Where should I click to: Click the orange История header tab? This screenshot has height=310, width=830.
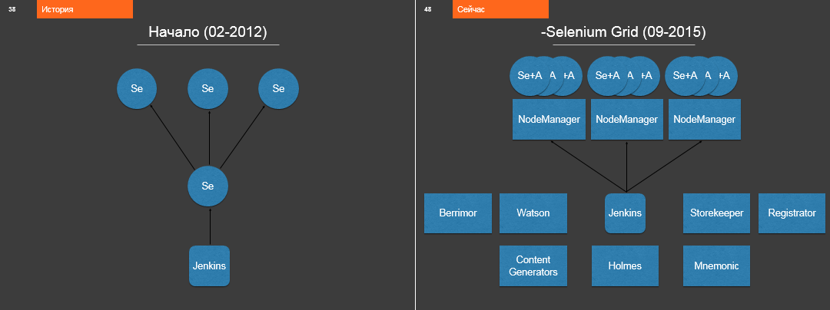(84, 9)
